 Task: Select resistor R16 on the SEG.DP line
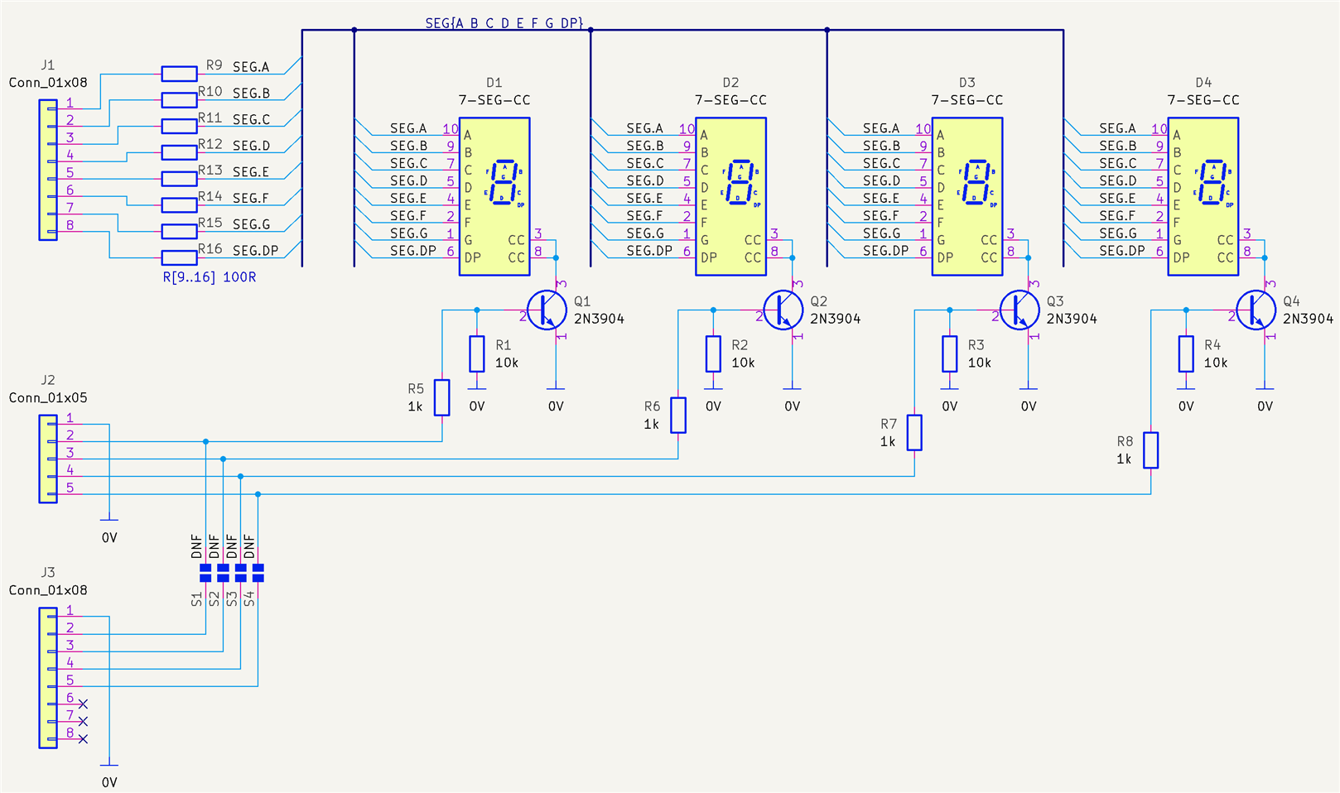pyautogui.click(x=179, y=257)
